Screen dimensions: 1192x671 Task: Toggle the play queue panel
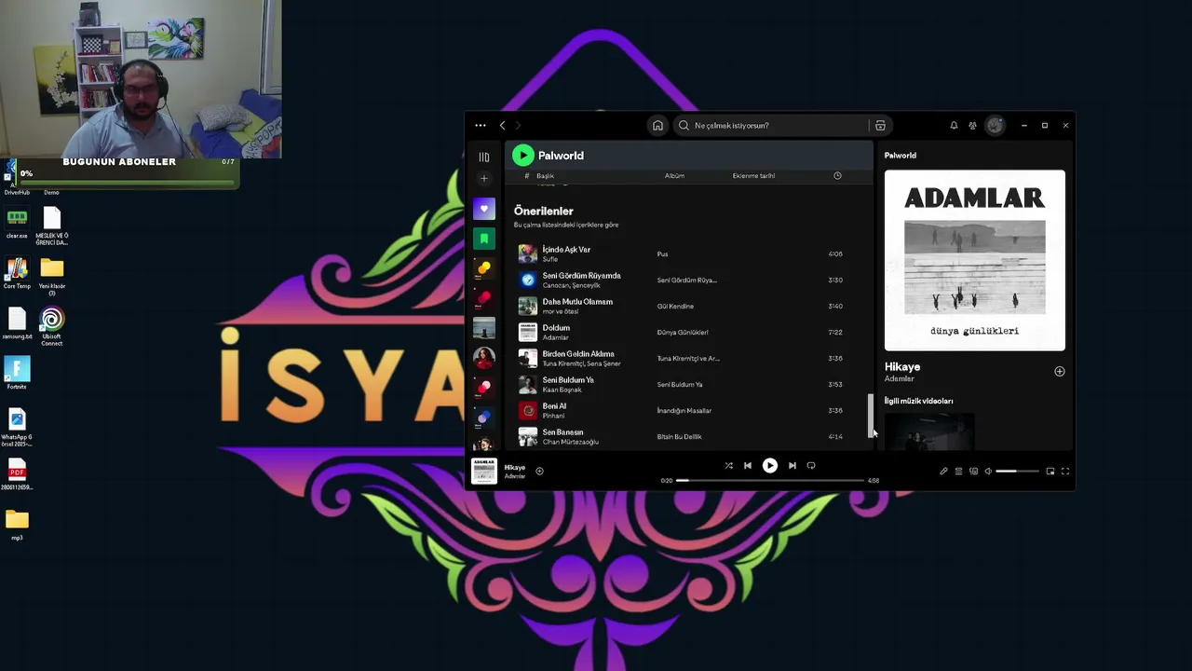958,472
